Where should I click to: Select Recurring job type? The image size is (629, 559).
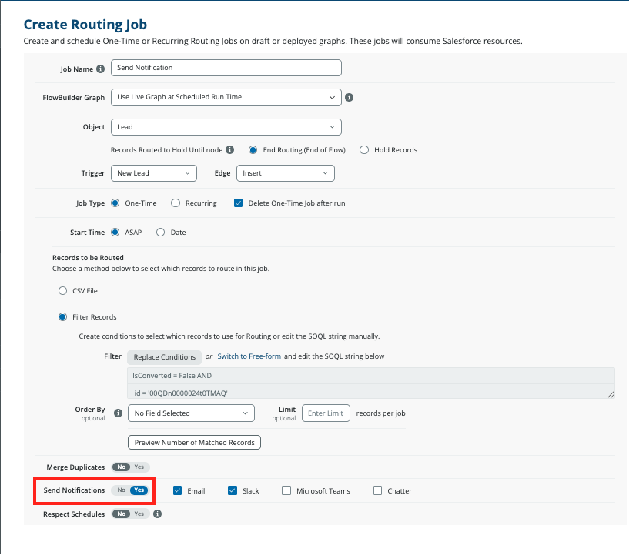176,203
